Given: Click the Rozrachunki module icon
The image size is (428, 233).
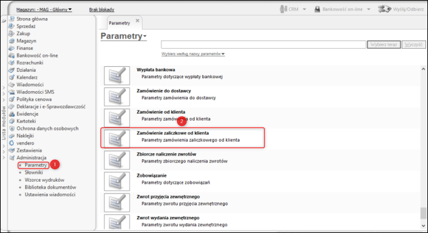Looking at the screenshot, I should pos(11,62).
